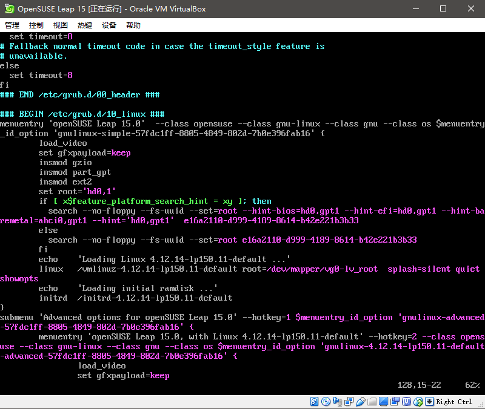
Task: Click 'gnulinux-simple-57fdc1ff-8805-4849-802d-7b0e396fab16' id
Action: 186,133
